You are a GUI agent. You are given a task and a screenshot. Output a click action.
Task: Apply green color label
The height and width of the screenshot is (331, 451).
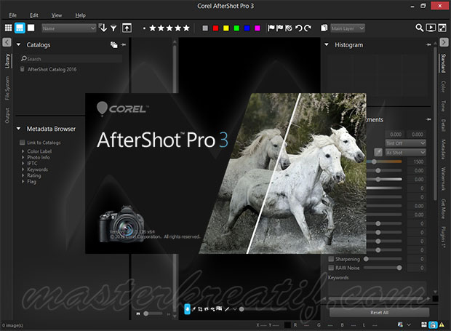tap(236, 28)
